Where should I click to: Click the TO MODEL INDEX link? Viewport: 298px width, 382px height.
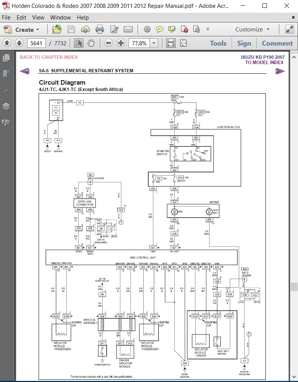tap(264, 63)
